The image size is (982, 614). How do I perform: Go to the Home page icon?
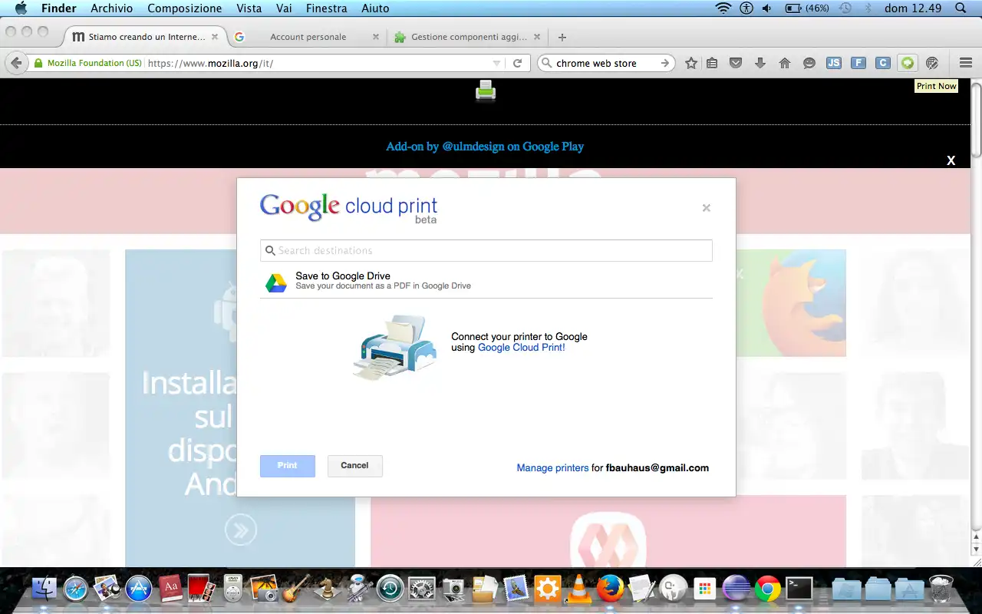pyautogui.click(x=785, y=63)
